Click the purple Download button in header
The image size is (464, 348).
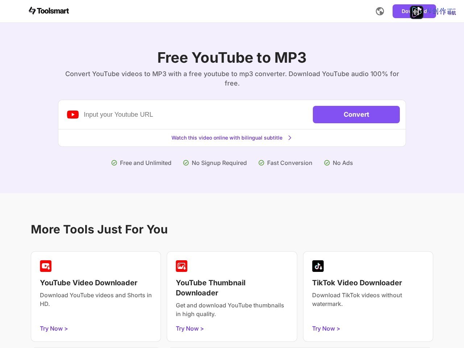pyautogui.click(x=414, y=11)
